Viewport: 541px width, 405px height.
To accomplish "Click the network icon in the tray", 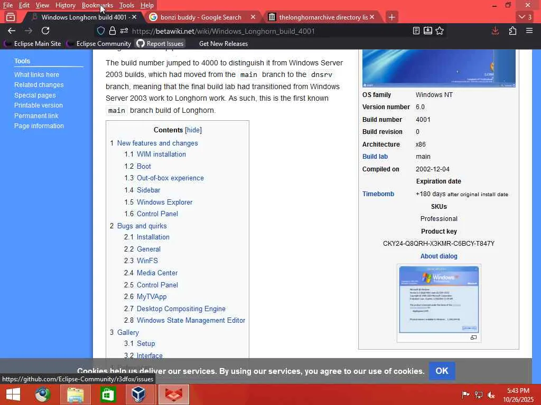I will 479,394.
